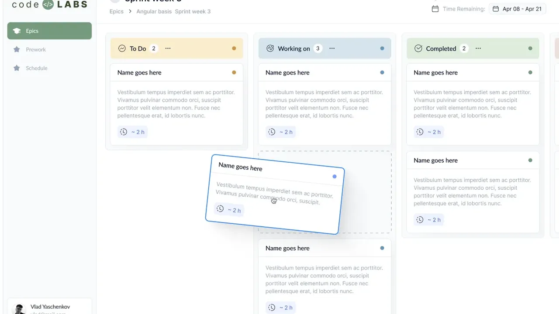The height and width of the screenshot is (314, 559).
Task: Click the calendar icon beside Time Remaining
Action: [x=435, y=9]
